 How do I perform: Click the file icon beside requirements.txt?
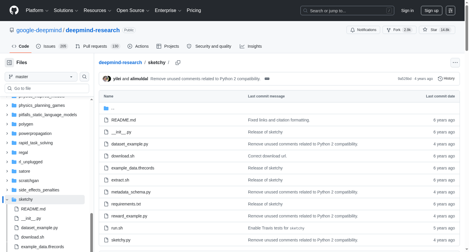point(106,204)
